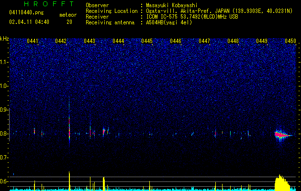
Task: Click time marker 0448
Action: point(233,41)
